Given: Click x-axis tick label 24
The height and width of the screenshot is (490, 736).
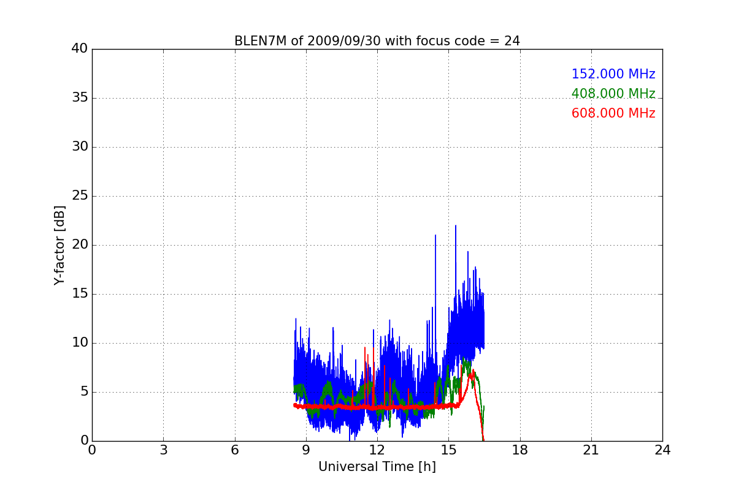Looking at the screenshot, I should click(x=662, y=450).
